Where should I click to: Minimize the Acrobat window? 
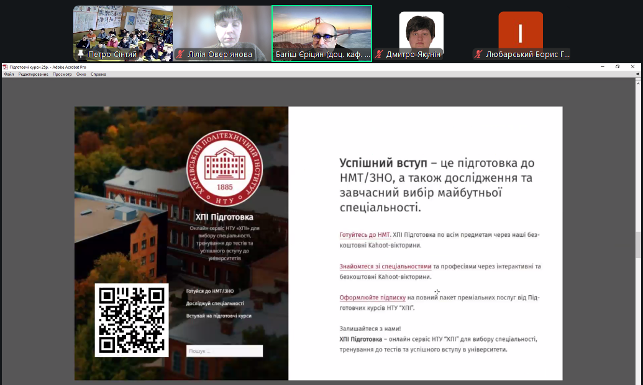[x=603, y=67]
